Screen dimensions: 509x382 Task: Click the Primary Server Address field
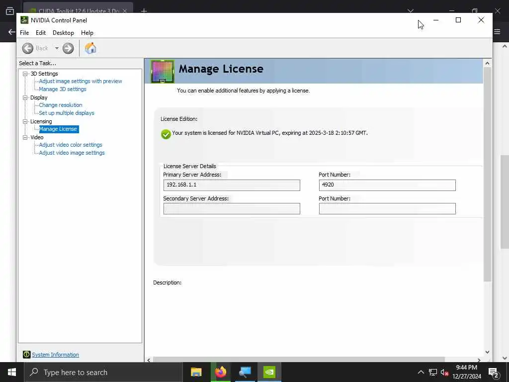click(232, 185)
